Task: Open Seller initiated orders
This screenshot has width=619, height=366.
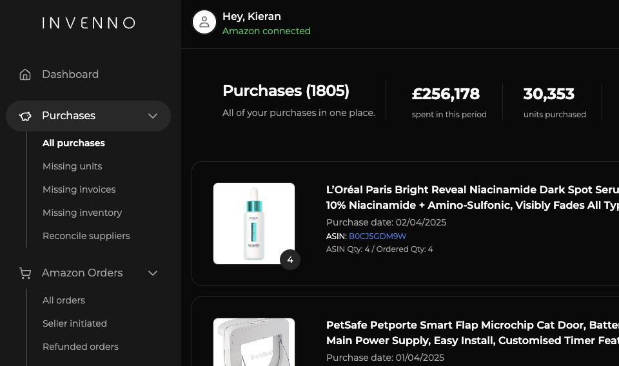Action: coord(75,323)
